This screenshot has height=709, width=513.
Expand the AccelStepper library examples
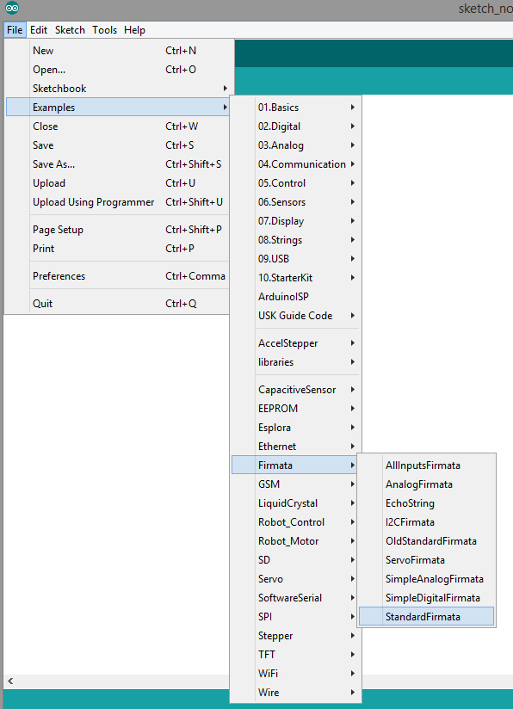click(296, 343)
